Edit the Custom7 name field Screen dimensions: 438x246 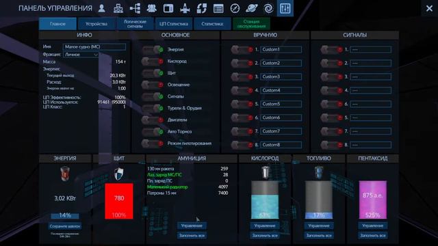coord(281,131)
